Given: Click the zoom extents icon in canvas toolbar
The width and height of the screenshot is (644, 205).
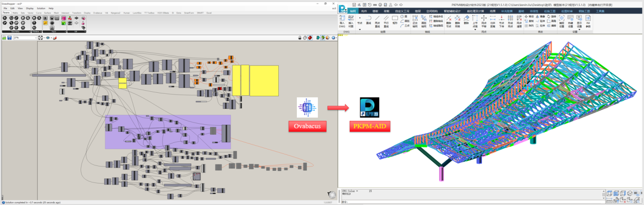Looking at the screenshot, I should (41, 38).
